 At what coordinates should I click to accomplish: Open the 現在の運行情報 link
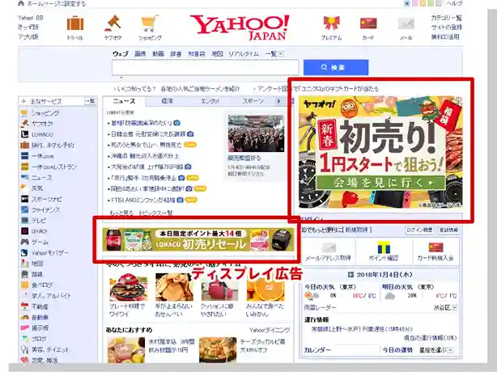tap(430, 338)
